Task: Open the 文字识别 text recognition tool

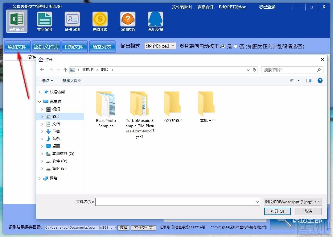Action: pos(44,21)
